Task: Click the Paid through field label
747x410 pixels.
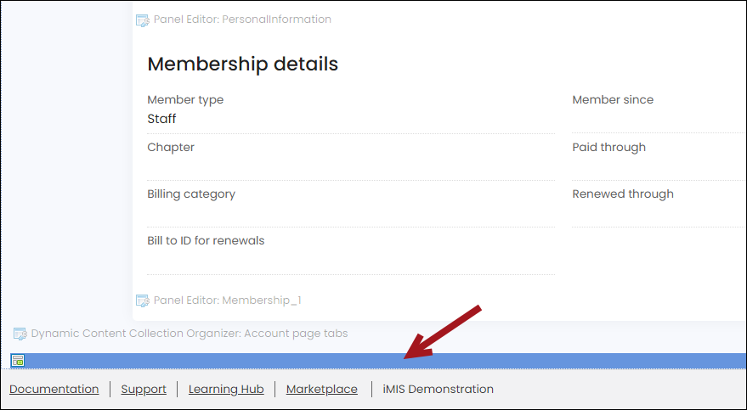Action: [609, 148]
